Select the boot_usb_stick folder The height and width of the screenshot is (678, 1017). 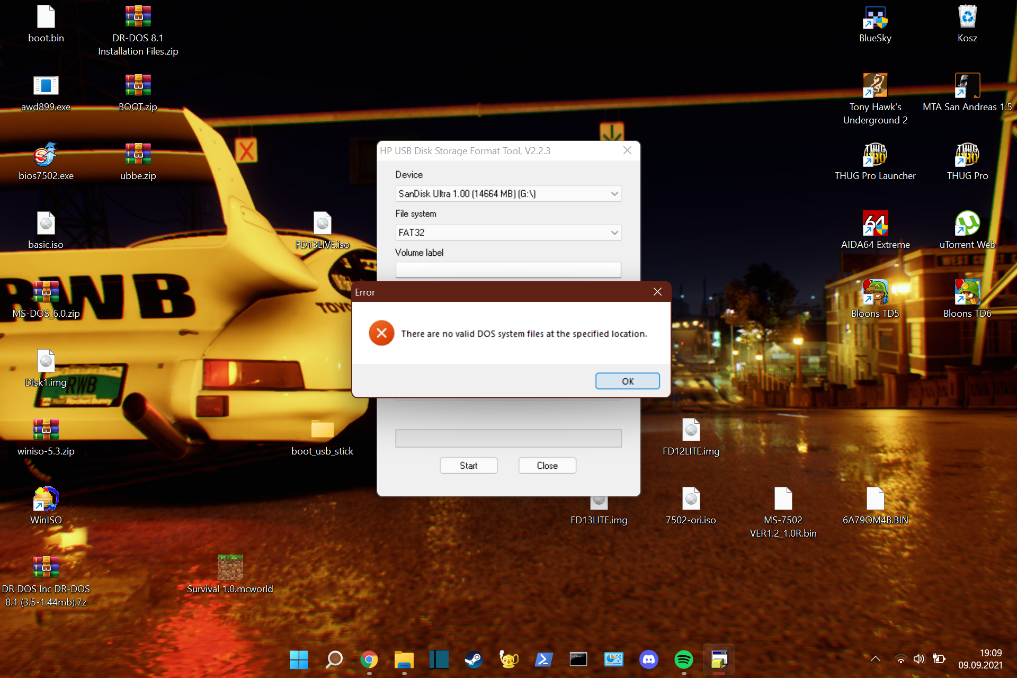coord(323,430)
